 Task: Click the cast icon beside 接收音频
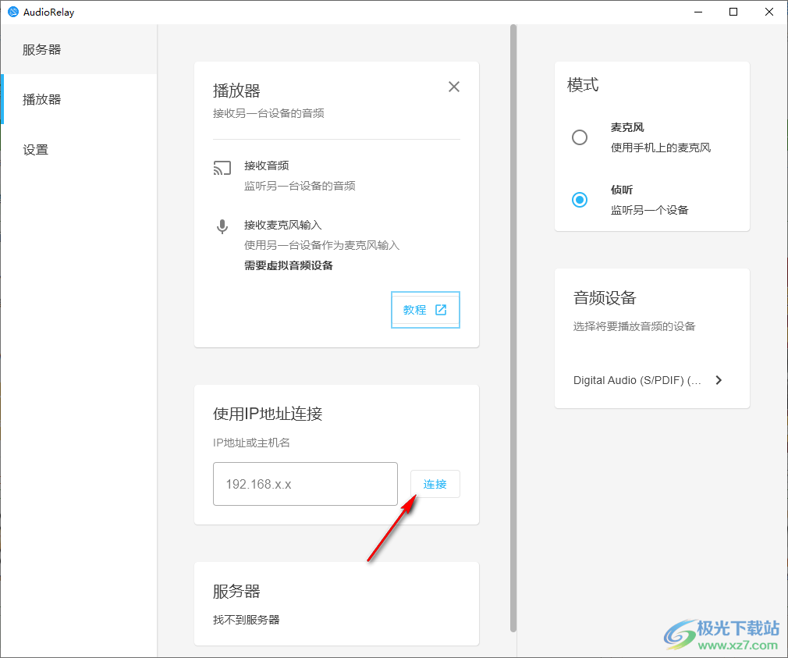pos(222,168)
